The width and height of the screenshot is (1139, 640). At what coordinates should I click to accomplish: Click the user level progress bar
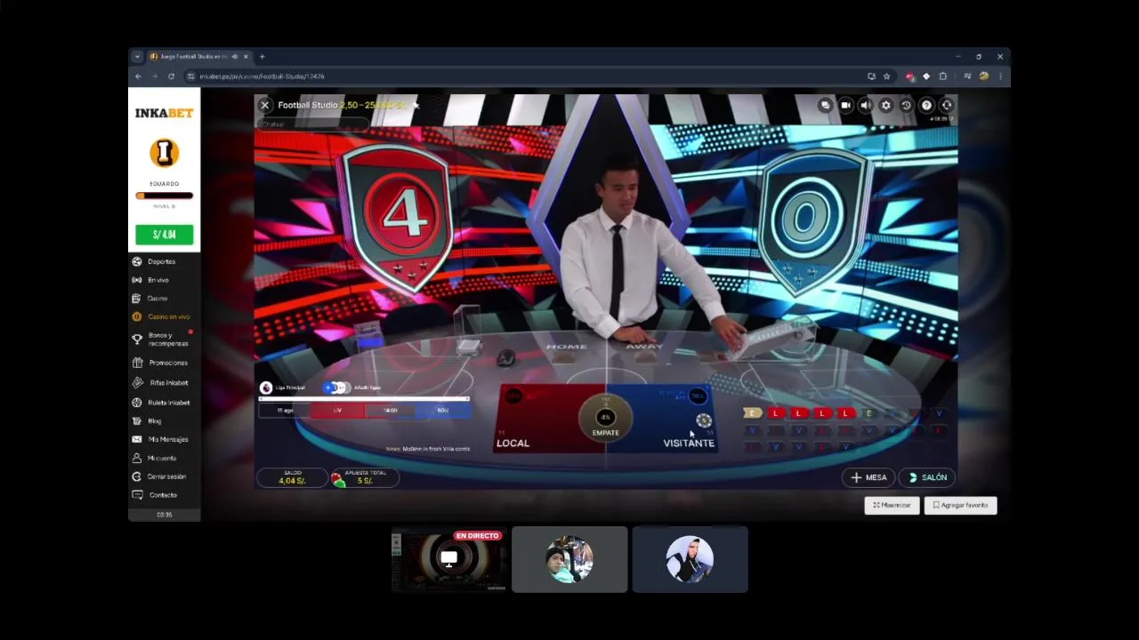pyautogui.click(x=164, y=196)
